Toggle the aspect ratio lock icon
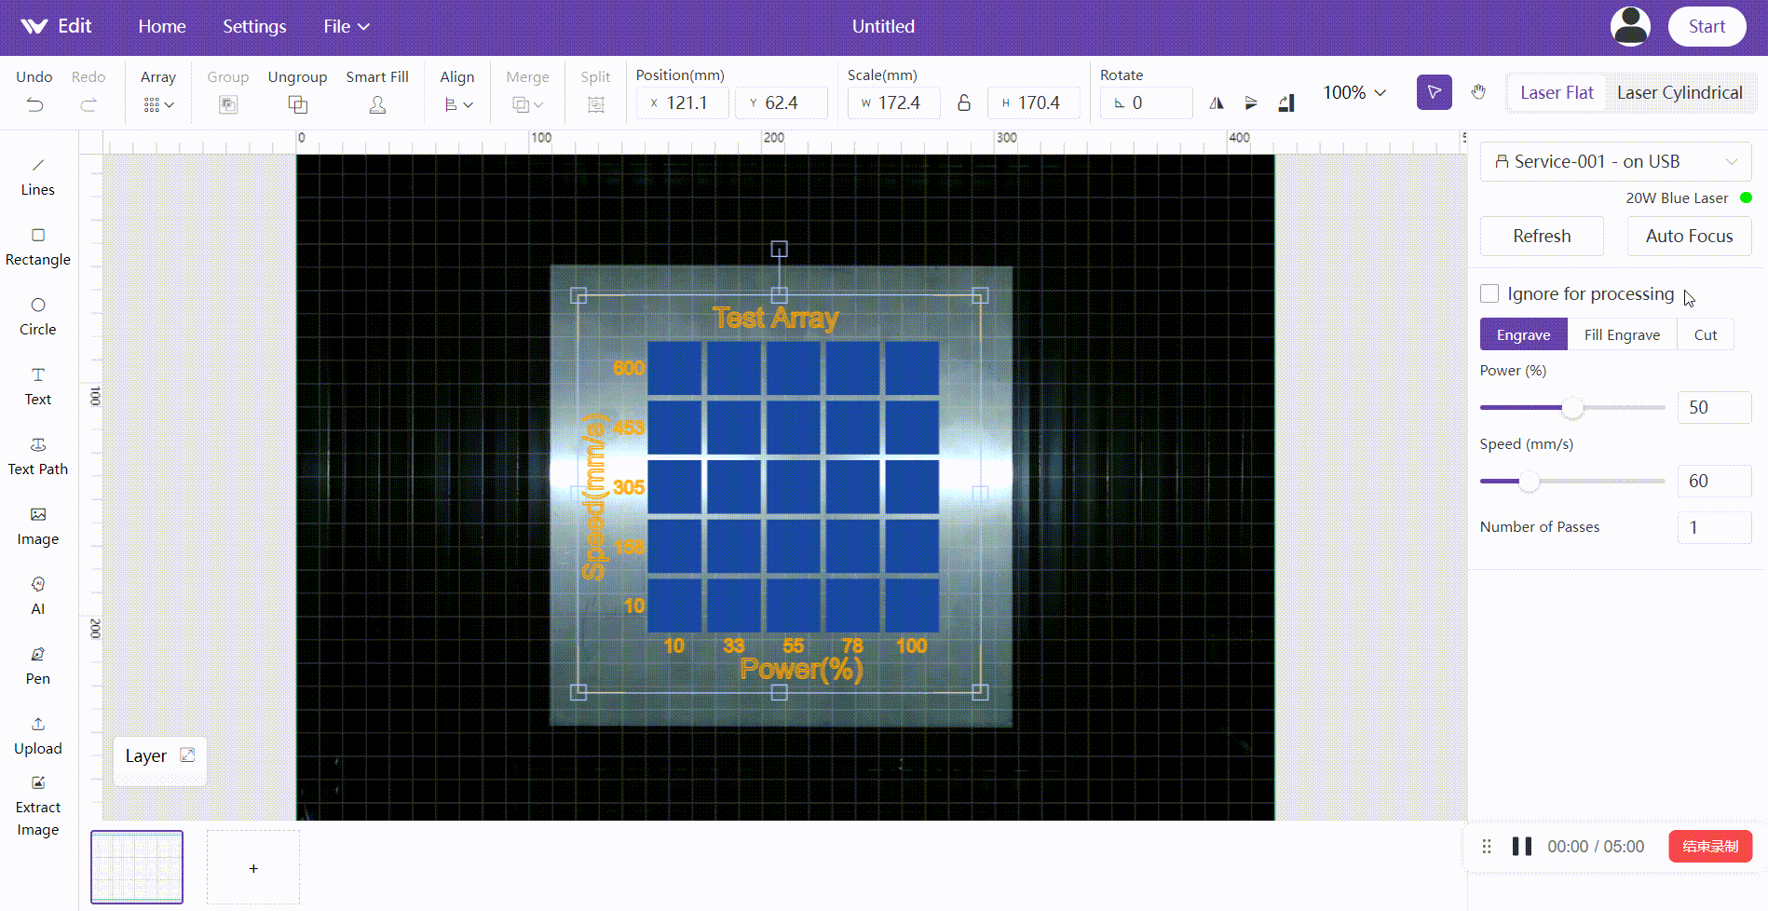Screen dimensions: 1768x911 coord(964,102)
